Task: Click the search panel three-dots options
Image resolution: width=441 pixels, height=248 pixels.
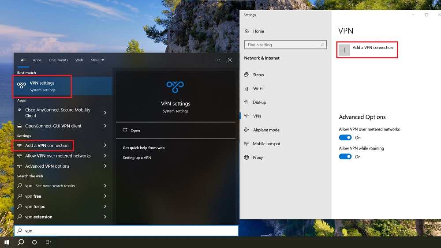Action: coord(217,60)
